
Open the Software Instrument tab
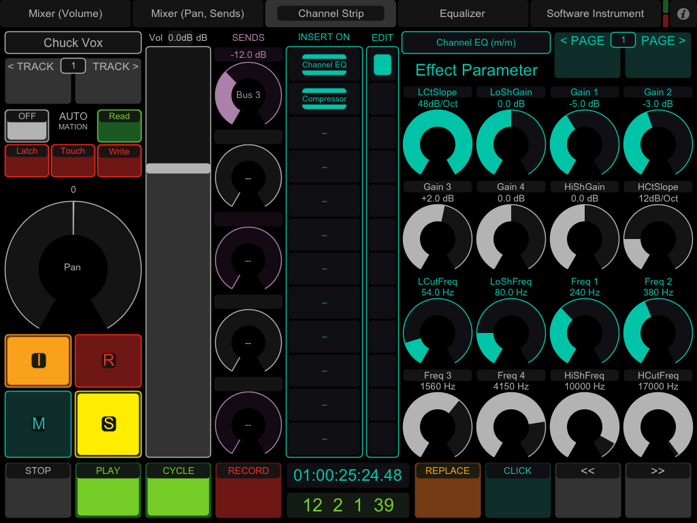(595, 14)
